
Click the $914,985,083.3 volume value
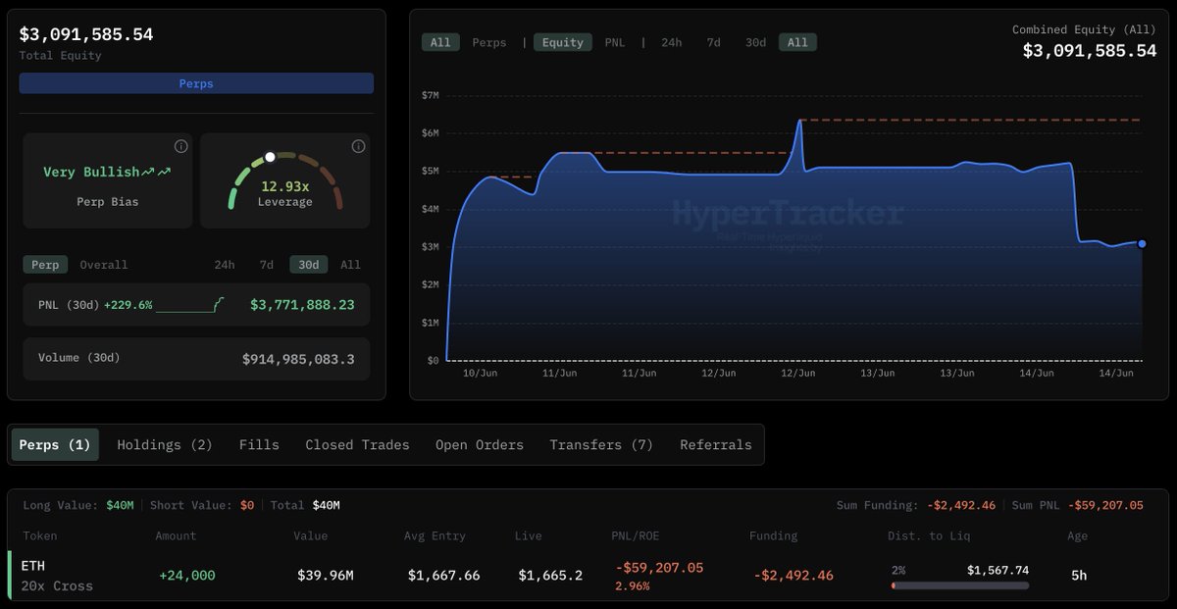298,359
